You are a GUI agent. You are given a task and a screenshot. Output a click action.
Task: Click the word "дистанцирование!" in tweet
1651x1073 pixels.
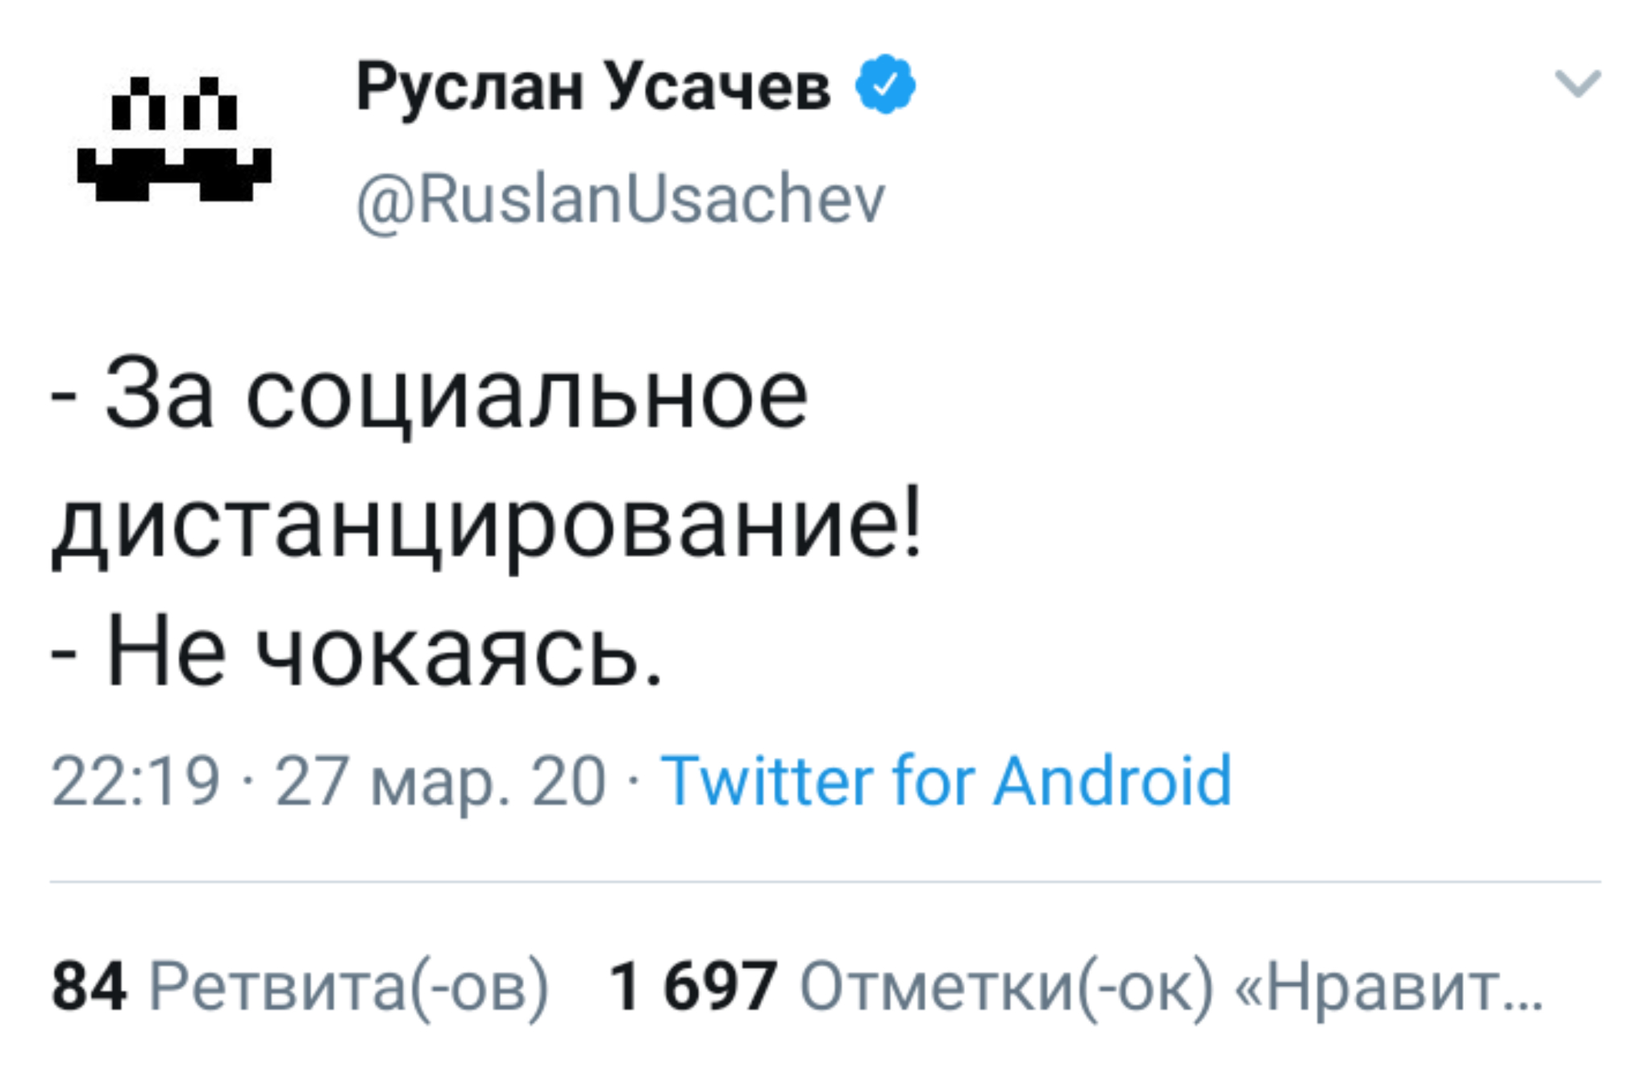[x=487, y=522]
